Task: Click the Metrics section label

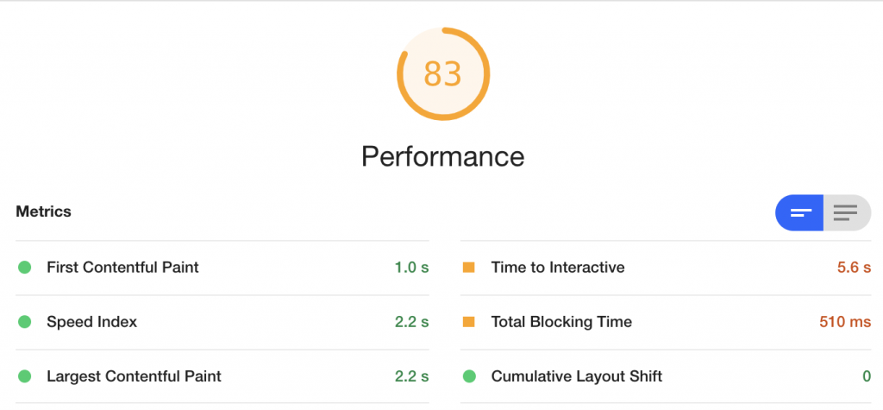Action: tap(43, 211)
